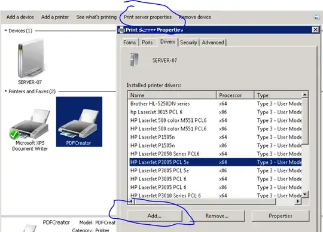Click Add a device in toolbar

pyautogui.click(x=20, y=17)
